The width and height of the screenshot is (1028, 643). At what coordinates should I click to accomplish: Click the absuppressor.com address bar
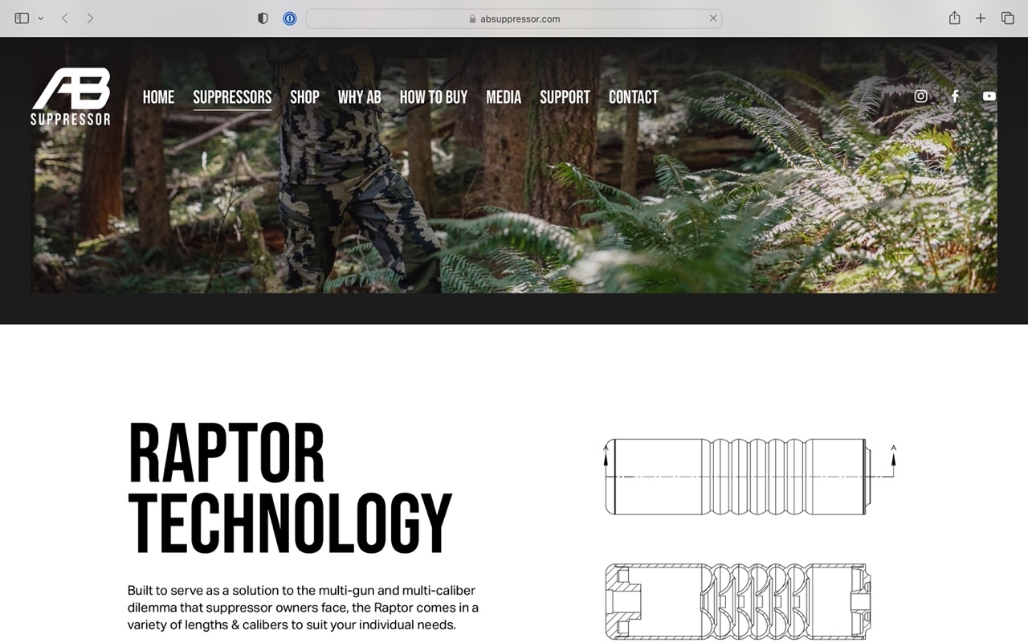[x=514, y=18]
